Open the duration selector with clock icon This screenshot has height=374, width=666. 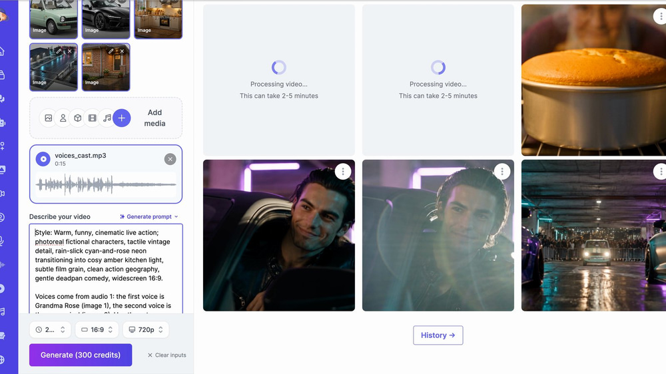point(50,329)
